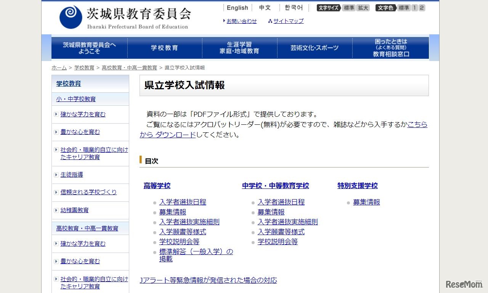Image resolution: width=488 pixels, height=293 pixels.
Task: Switch 文字色 to color scheme 2
Action: coord(421,7)
